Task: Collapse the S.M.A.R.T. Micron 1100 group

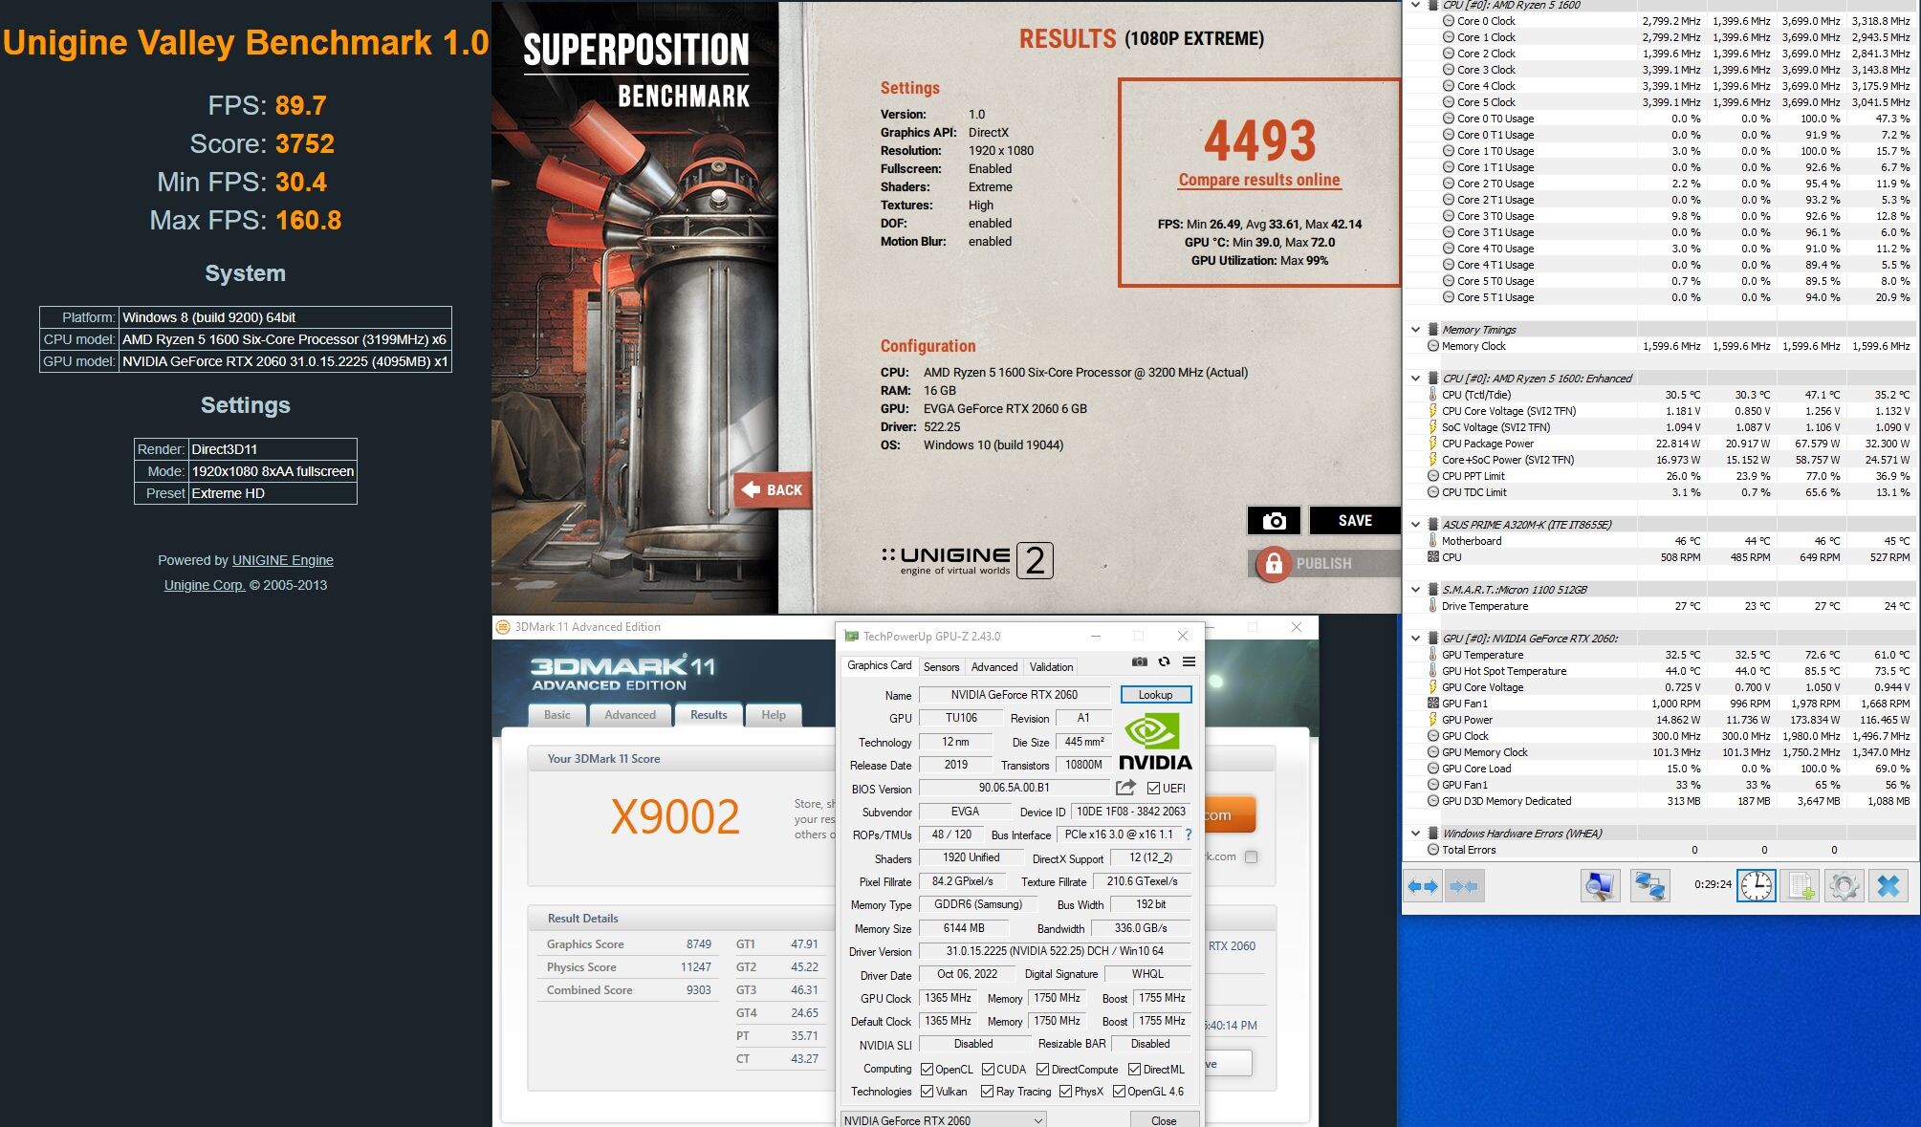Action: pos(1415,590)
